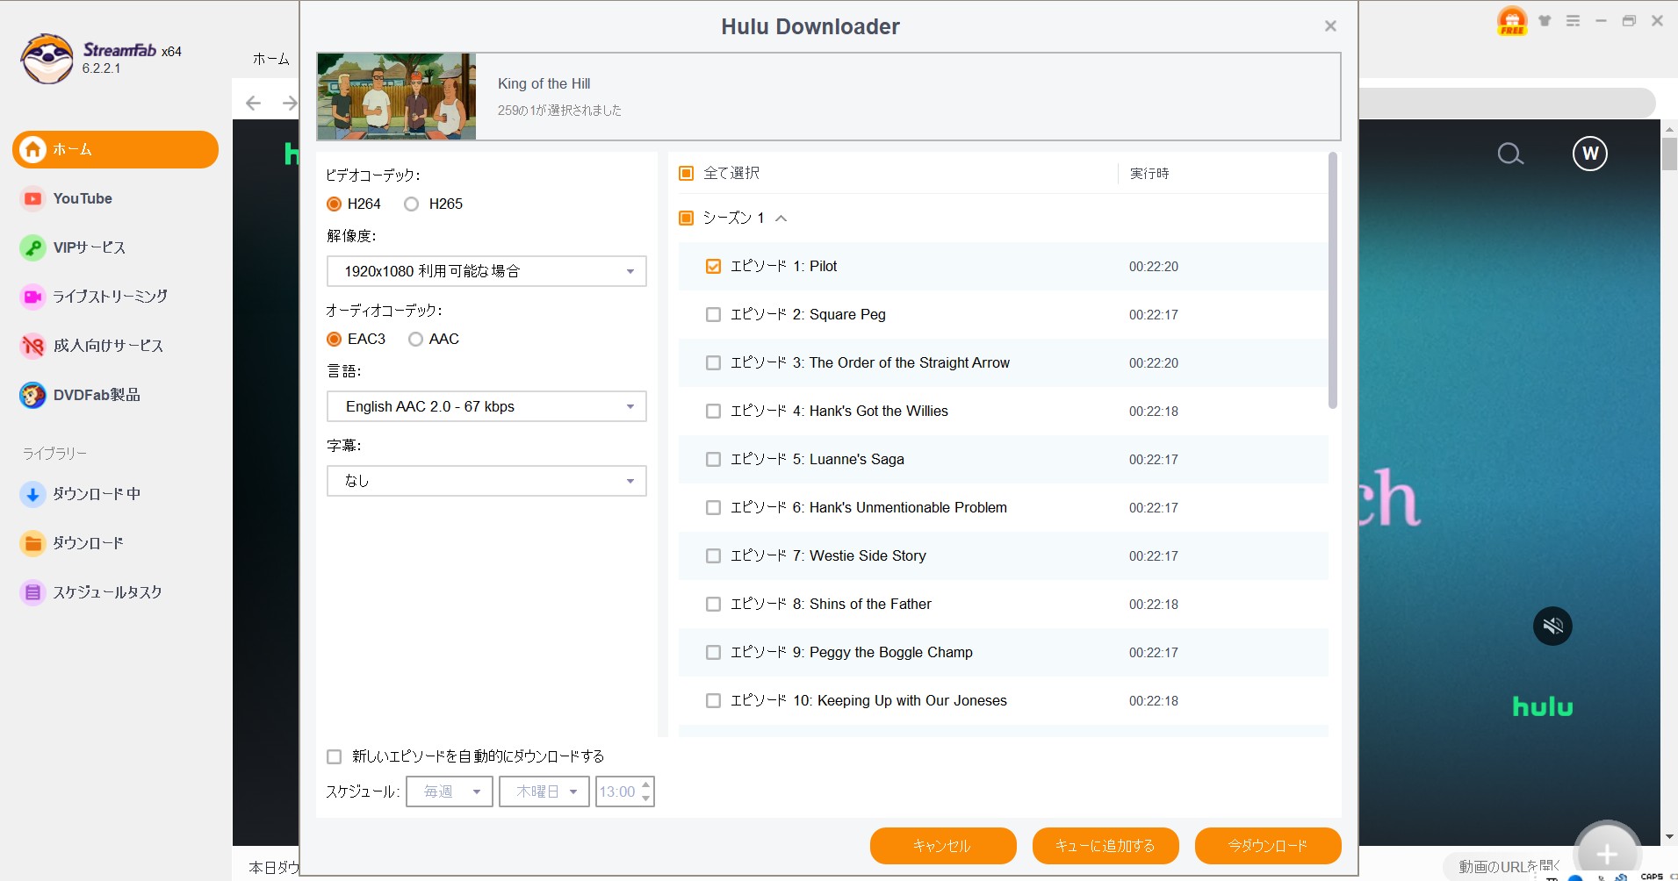
Task: Check episode 7: Westie Side Story
Action: click(x=713, y=555)
